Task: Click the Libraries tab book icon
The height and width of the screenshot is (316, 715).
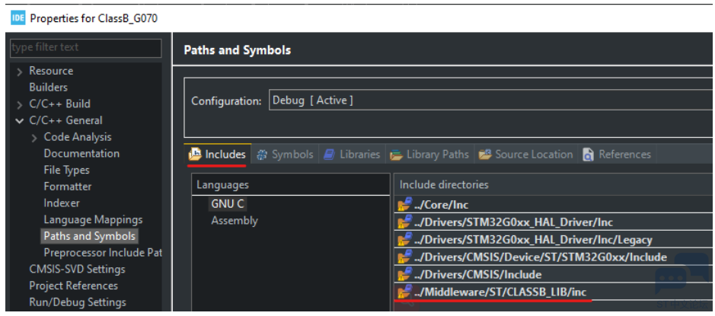Action: click(x=329, y=155)
